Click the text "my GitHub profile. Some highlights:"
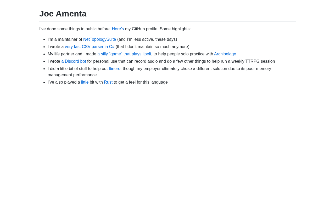The image size is (335, 209). point(158,29)
